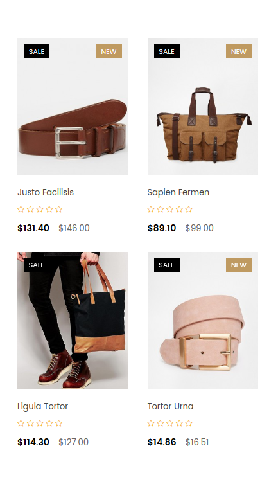Open the Justo Facilisis product title
This screenshot has width=278, height=491.
click(x=46, y=192)
